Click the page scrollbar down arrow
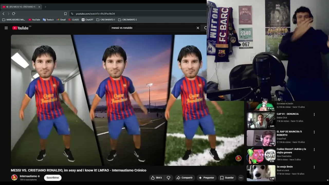The height and width of the screenshot is (185, 329). [327, 180]
